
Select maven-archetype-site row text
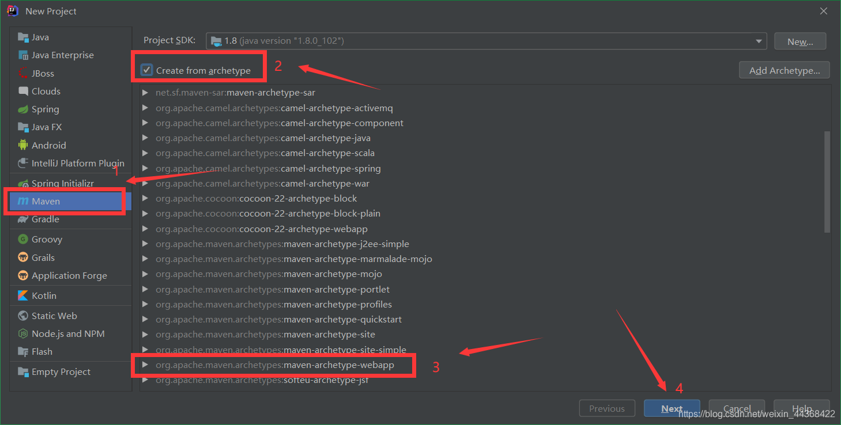click(265, 334)
